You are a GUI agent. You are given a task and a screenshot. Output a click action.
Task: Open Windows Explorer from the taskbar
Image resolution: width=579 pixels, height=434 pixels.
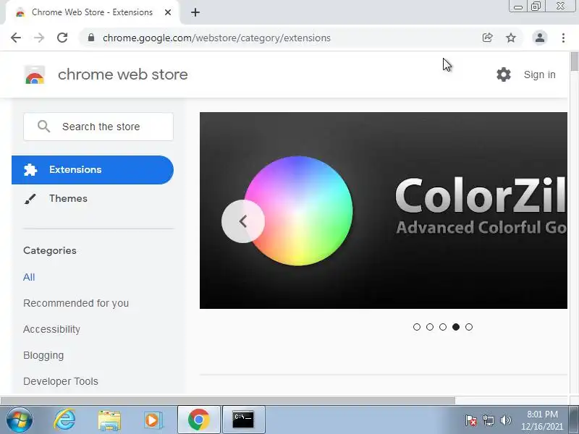point(109,420)
